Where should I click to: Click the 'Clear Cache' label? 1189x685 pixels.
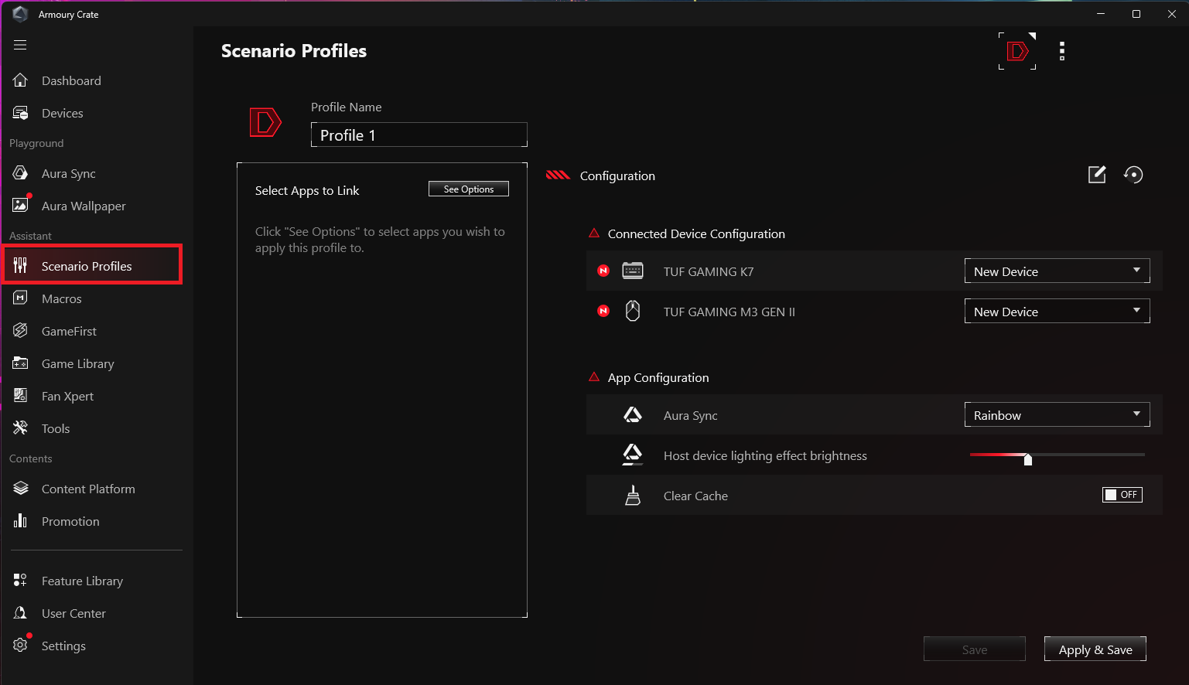click(x=695, y=496)
